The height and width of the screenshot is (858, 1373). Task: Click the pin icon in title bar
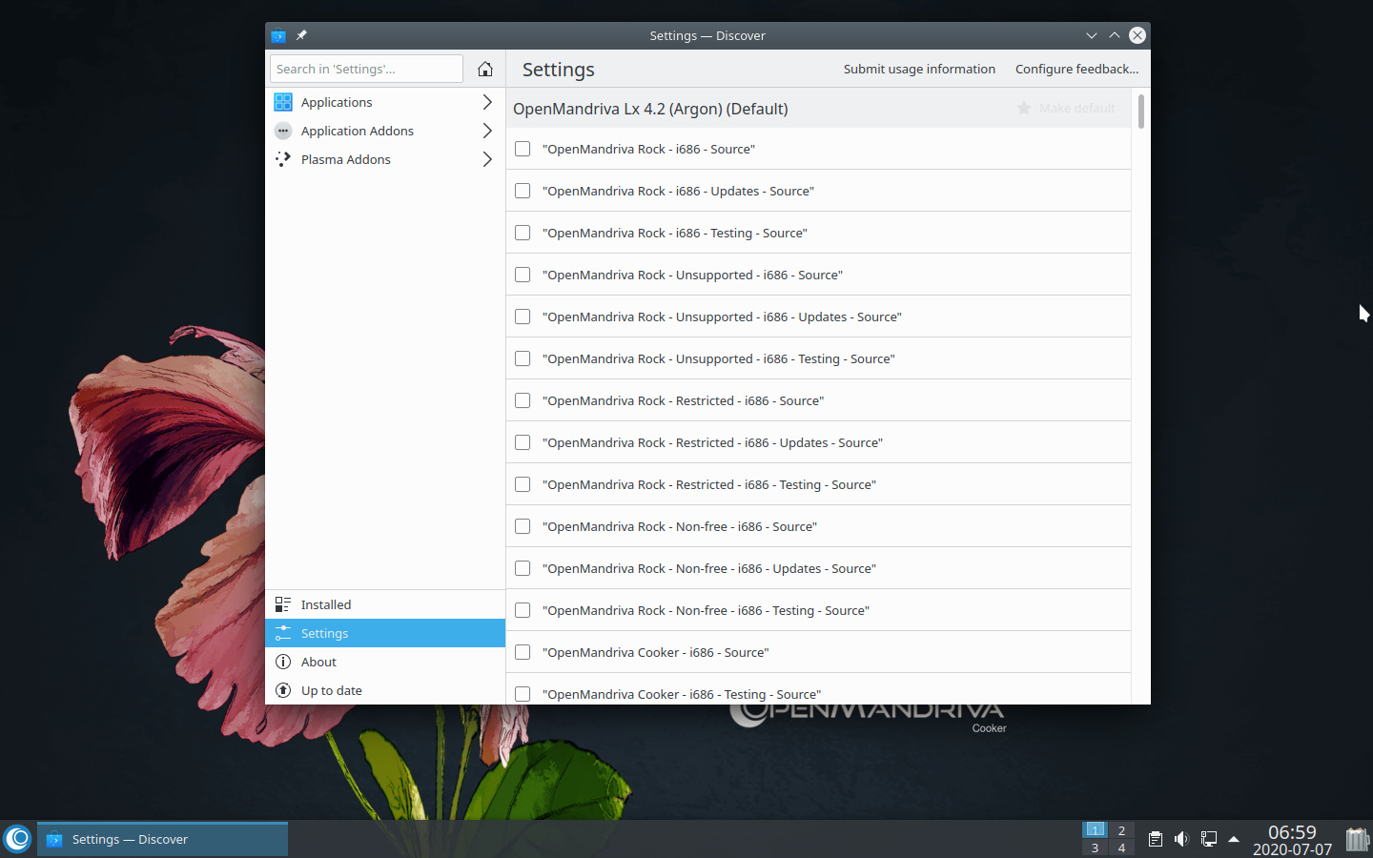[x=301, y=35]
